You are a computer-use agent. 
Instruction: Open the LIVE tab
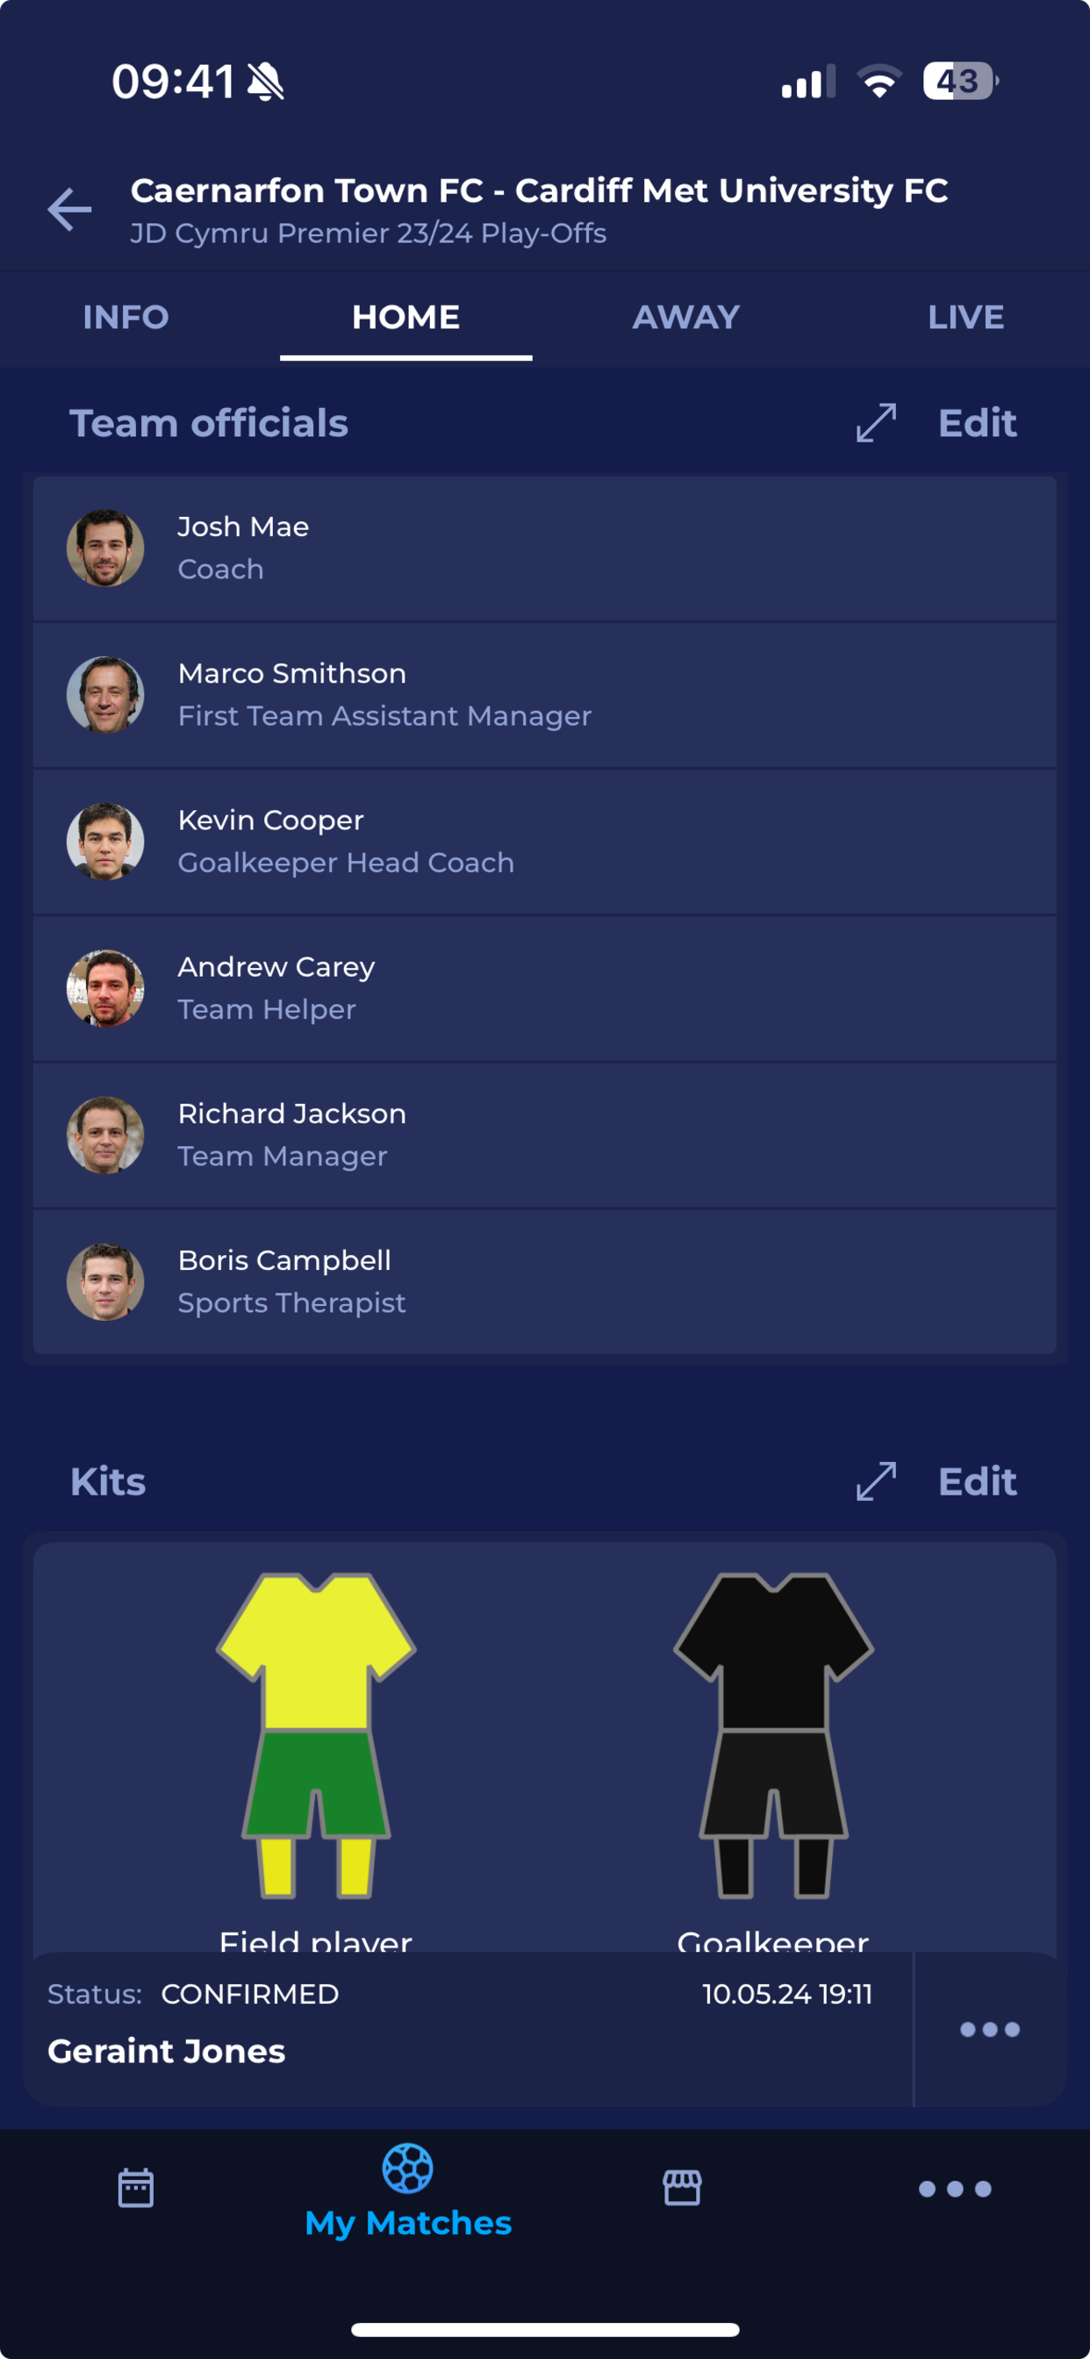click(x=965, y=317)
